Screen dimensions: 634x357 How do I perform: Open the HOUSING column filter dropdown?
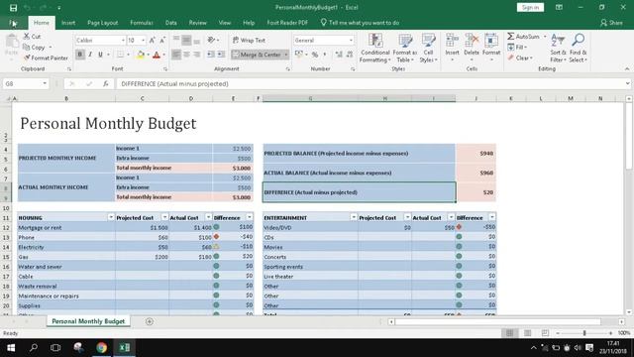click(x=111, y=217)
